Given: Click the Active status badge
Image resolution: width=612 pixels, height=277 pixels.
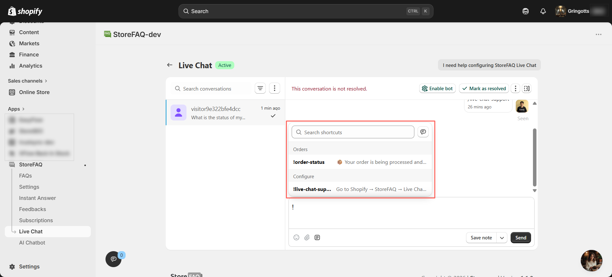Looking at the screenshot, I should point(225,65).
